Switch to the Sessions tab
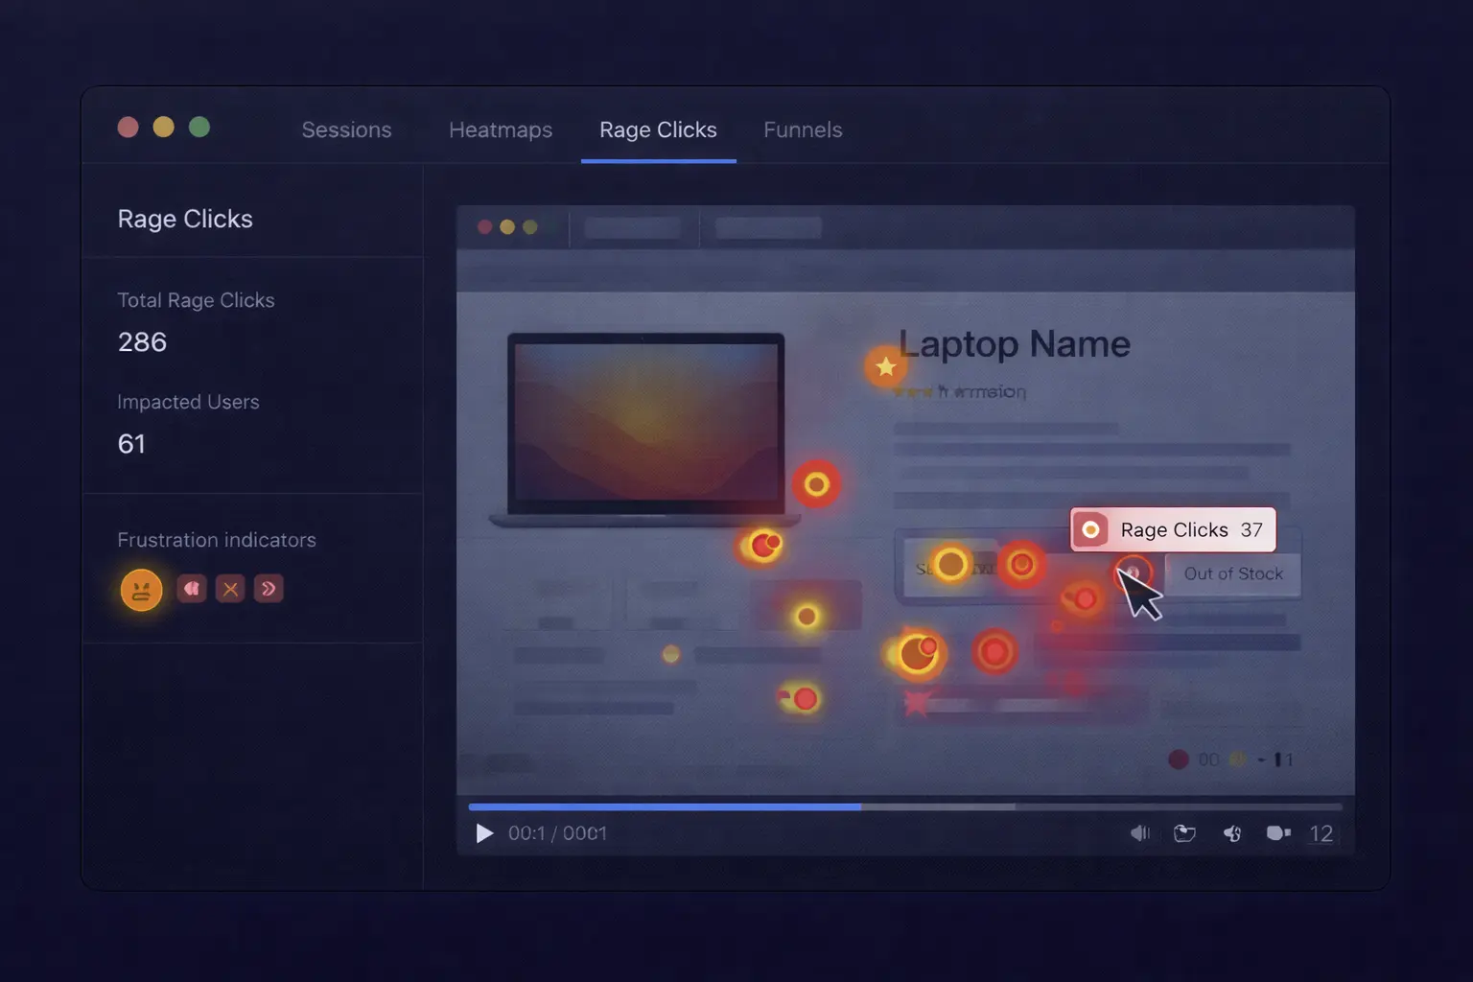The width and height of the screenshot is (1473, 982). [x=346, y=129]
